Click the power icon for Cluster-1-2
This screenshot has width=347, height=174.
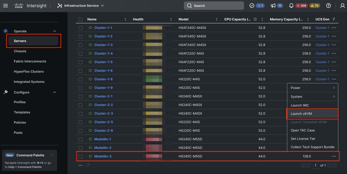pos(90,36)
